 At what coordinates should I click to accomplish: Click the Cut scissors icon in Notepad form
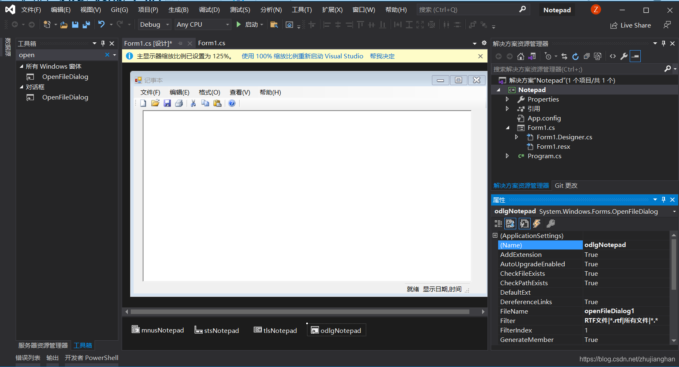(x=193, y=103)
